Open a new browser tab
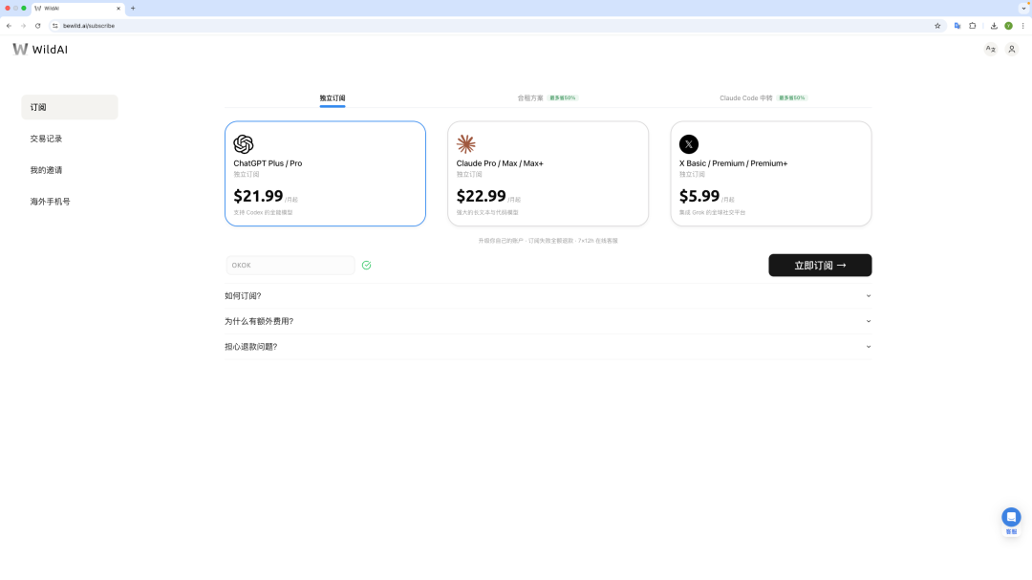Viewport: 1032px width, 580px height. 133,9
